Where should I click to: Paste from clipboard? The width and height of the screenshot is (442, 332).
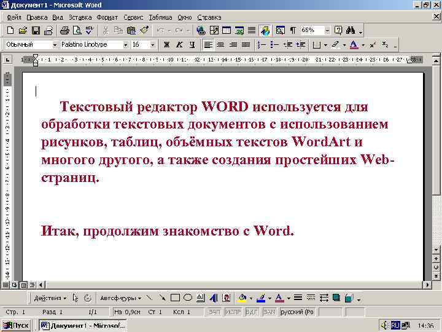tap(131, 30)
